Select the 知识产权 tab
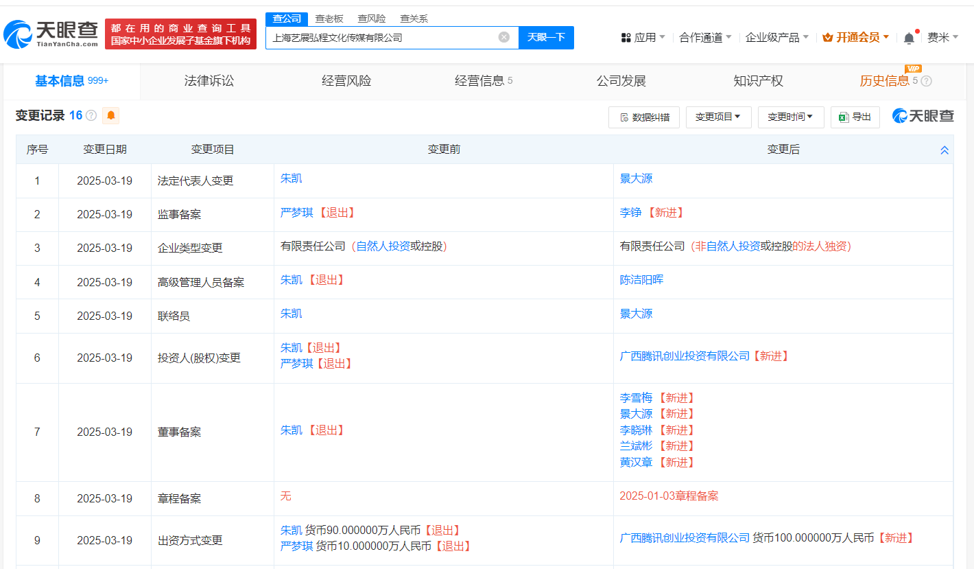 (758, 81)
